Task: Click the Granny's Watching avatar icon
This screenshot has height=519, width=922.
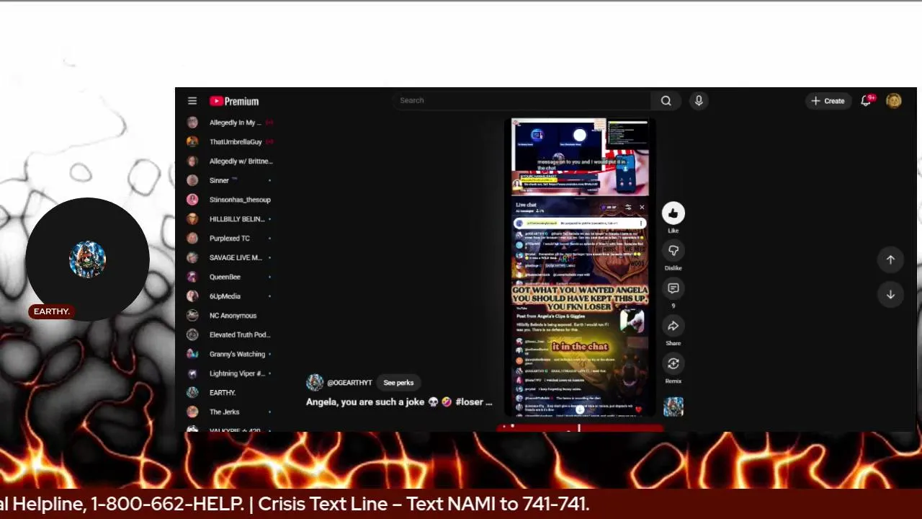Action: [x=192, y=354]
